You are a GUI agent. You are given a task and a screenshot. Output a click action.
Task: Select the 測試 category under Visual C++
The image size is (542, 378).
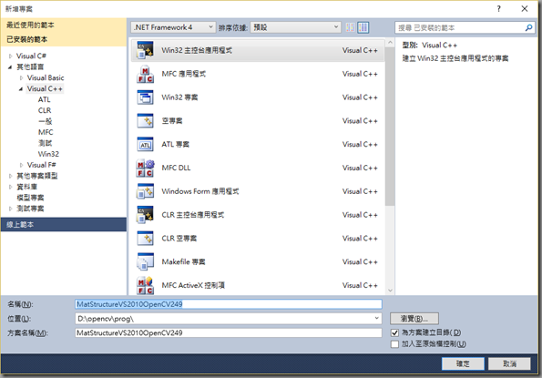(x=45, y=143)
